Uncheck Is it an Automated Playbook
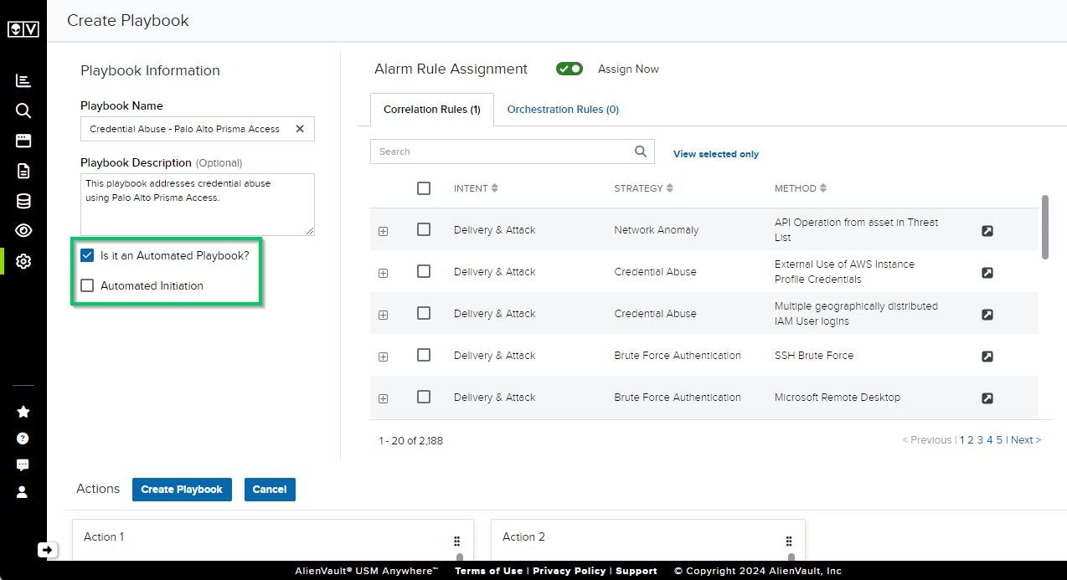 tap(87, 255)
